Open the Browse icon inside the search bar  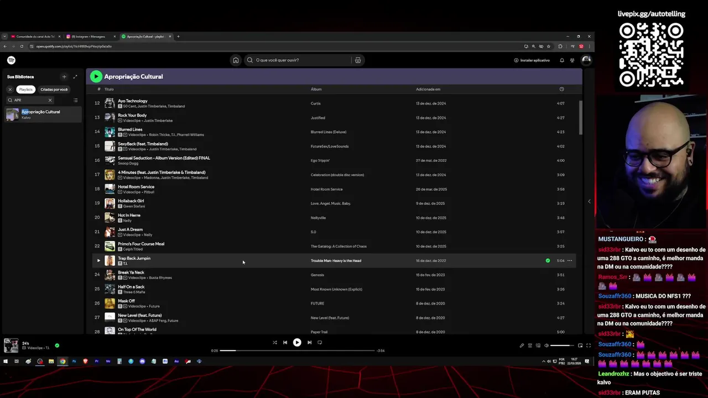(x=358, y=60)
